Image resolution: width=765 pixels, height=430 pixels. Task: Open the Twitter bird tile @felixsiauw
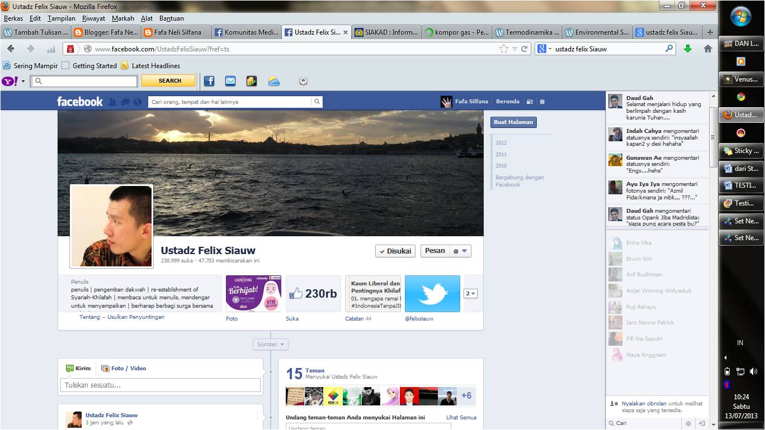tap(432, 294)
